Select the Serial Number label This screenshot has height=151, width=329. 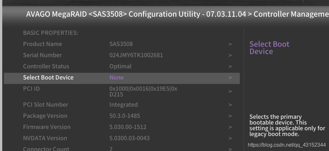pyautogui.click(x=43, y=55)
